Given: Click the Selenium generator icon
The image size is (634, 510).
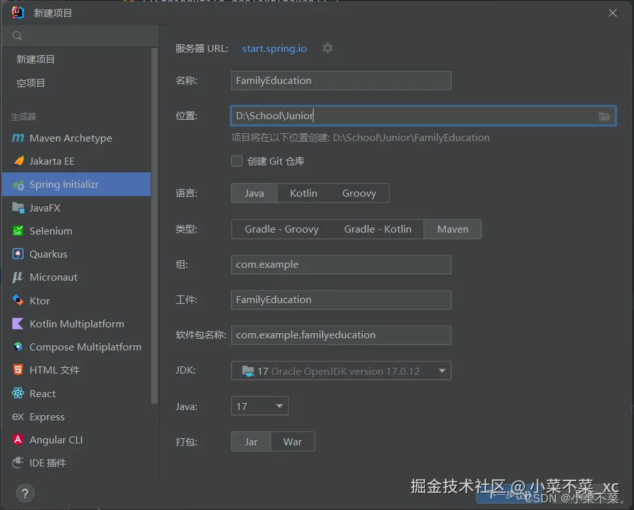Looking at the screenshot, I should coord(18,231).
